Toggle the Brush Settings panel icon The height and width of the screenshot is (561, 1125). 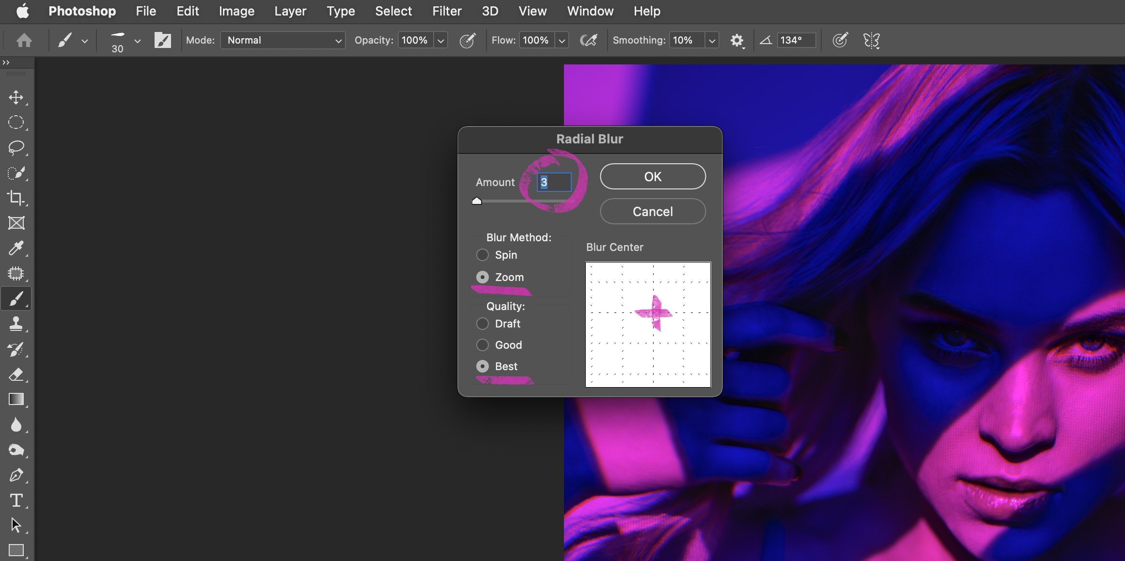pyautogui.click(x=163, y=40)
